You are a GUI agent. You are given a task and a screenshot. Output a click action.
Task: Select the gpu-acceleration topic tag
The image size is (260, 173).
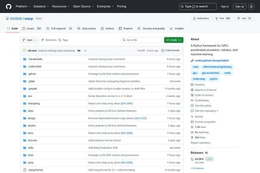click(x=211, y=73)
